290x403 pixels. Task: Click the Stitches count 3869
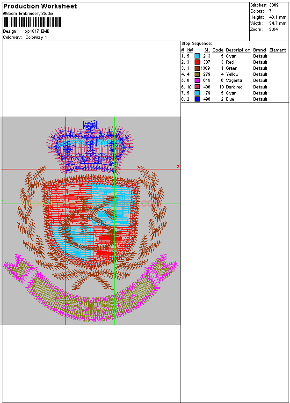275,5
